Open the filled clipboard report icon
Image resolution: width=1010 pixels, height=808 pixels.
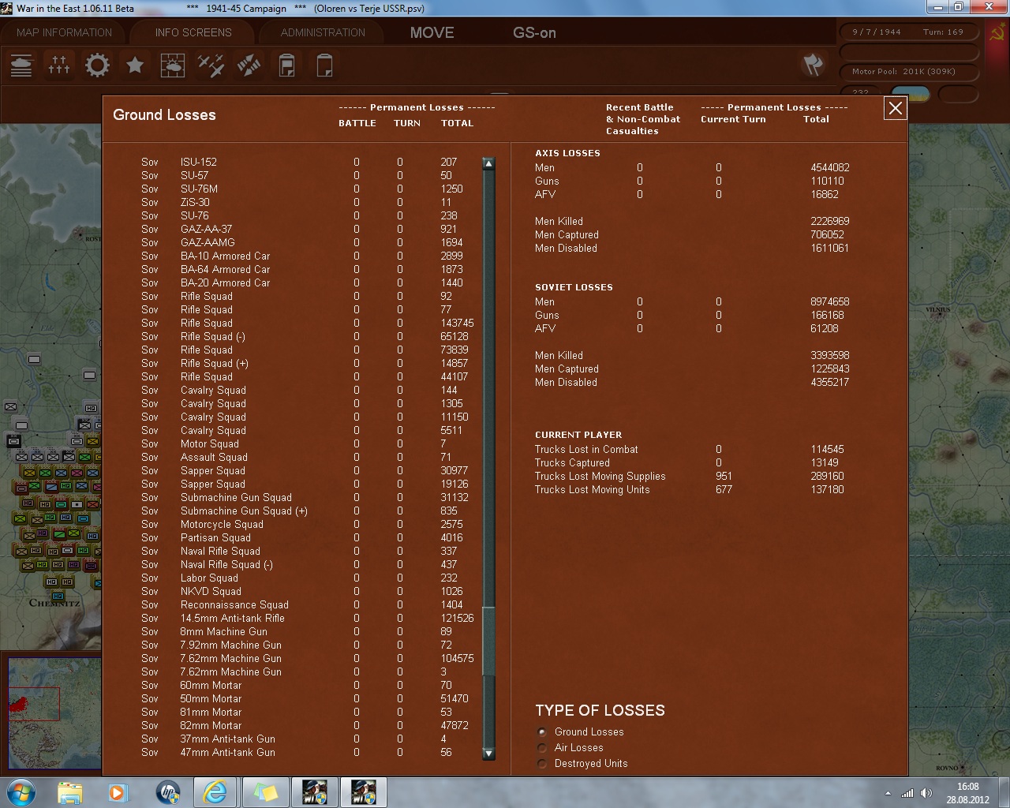tap(287, 65)
